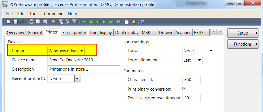Open the Receipt profile ID lookup arrow
The height and width of the screenshot is (112, 263).
(77, 79)
